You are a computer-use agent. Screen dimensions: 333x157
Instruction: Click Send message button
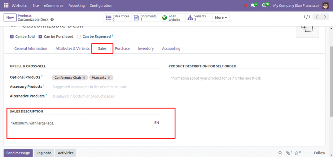[18, 153]
